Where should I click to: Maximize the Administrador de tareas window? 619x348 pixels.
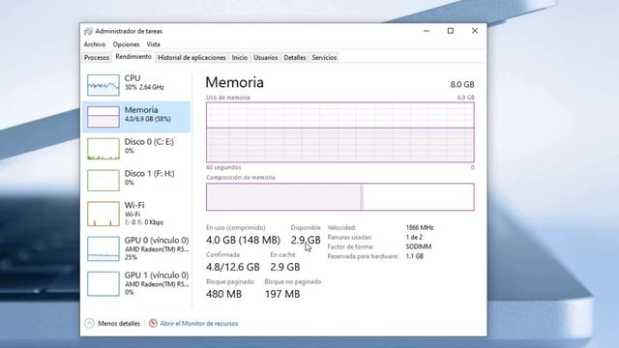[451, 31]
